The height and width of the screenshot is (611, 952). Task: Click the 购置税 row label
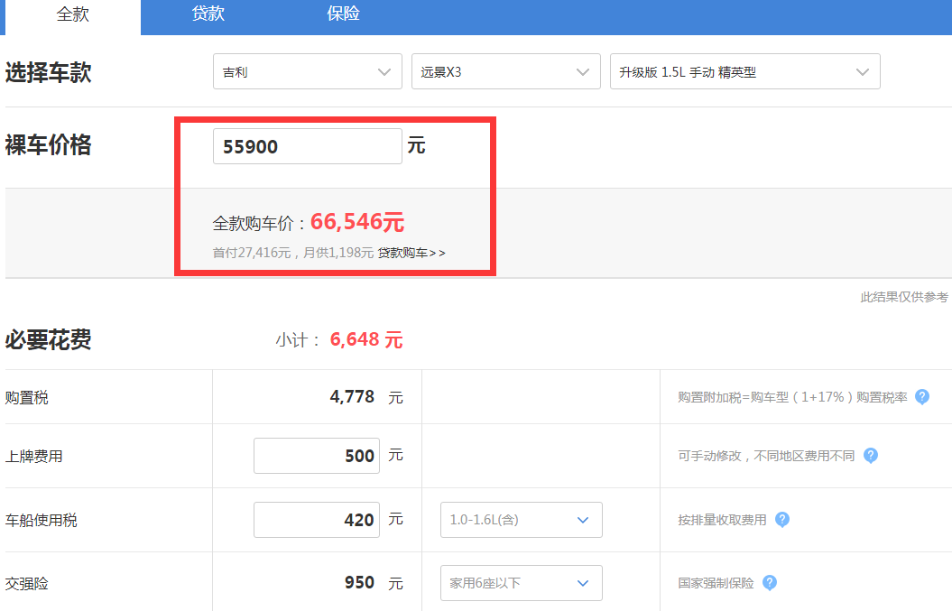pos(27,398)
